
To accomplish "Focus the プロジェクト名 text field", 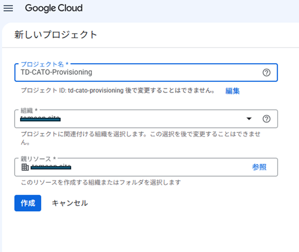I will click(146, 73).
